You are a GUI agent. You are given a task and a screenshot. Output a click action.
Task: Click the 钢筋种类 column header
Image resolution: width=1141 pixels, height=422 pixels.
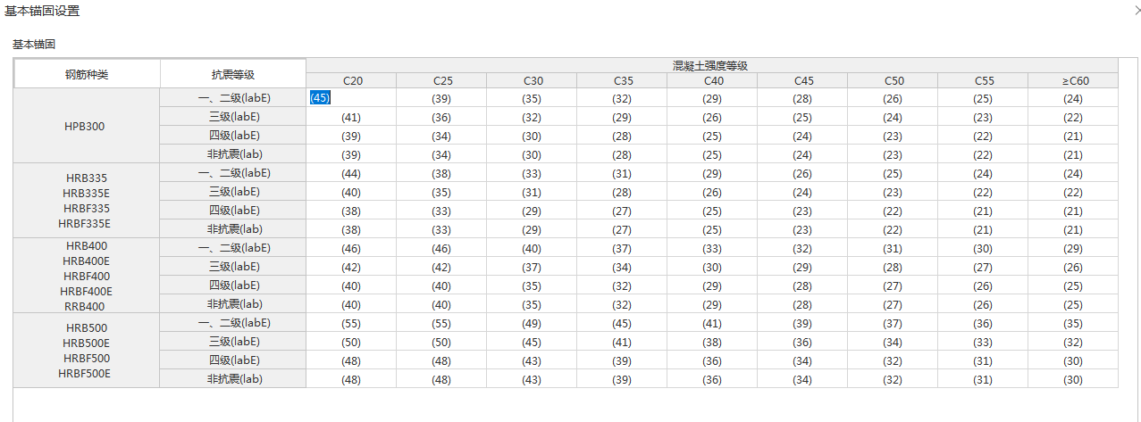(87, 74)
